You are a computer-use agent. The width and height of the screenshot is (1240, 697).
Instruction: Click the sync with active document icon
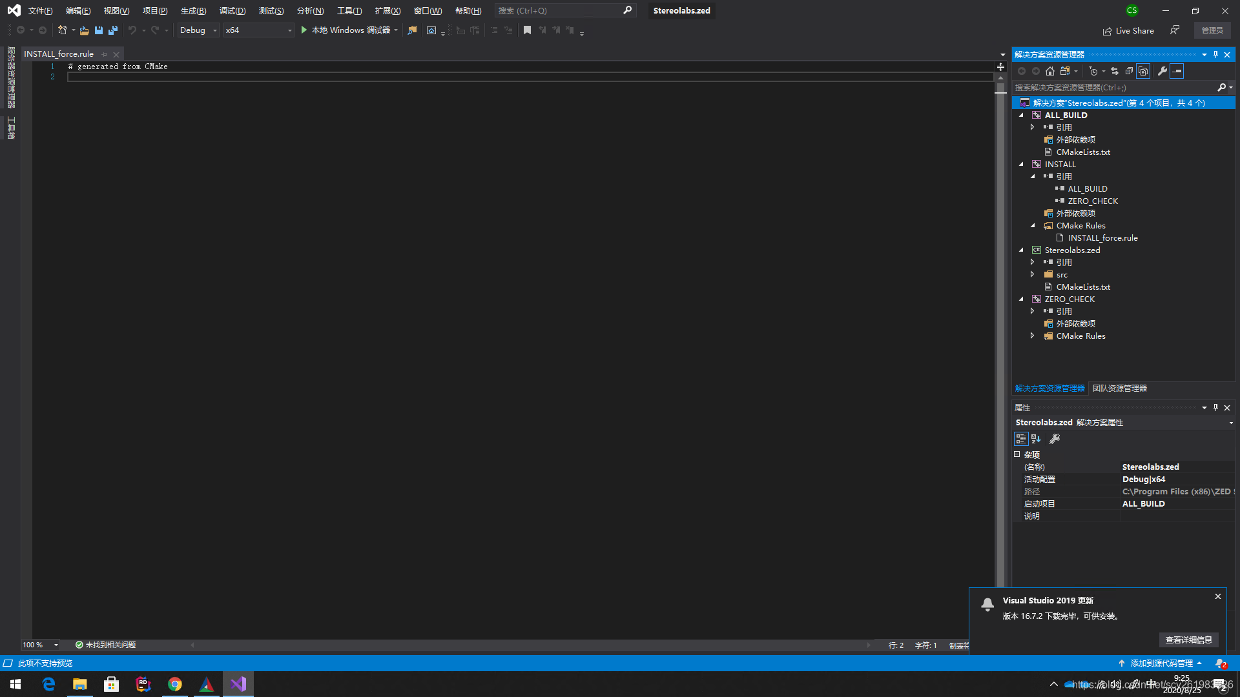tap(1115, 71)
